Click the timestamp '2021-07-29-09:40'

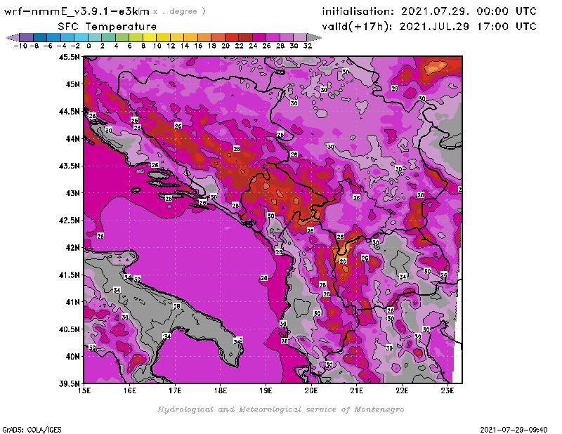[514, 430]
